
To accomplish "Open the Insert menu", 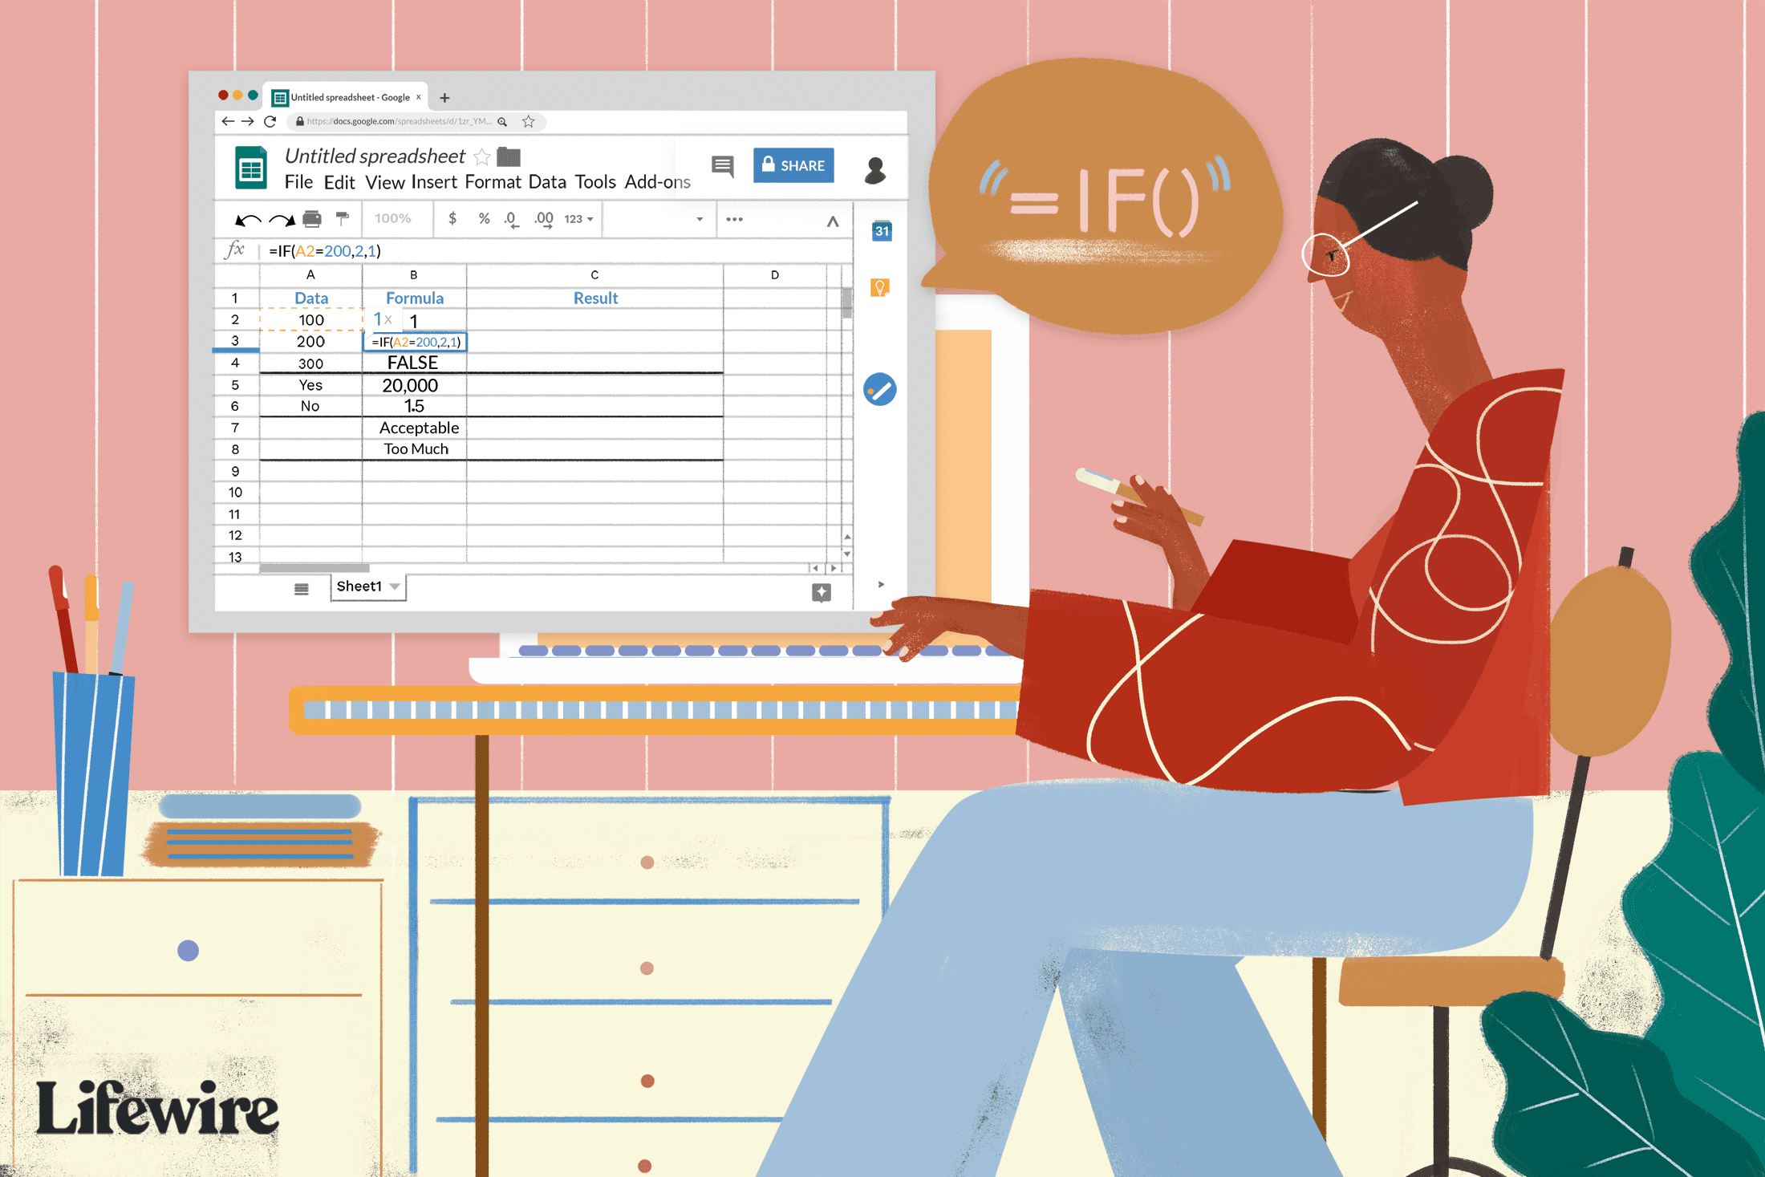I will click(x=434, y=182).
